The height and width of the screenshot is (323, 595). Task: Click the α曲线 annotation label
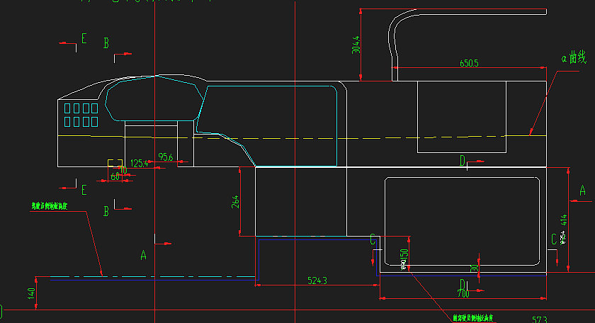(573, 57)
